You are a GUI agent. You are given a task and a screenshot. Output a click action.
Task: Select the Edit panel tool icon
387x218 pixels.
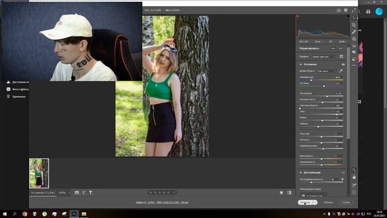point(354,18)
